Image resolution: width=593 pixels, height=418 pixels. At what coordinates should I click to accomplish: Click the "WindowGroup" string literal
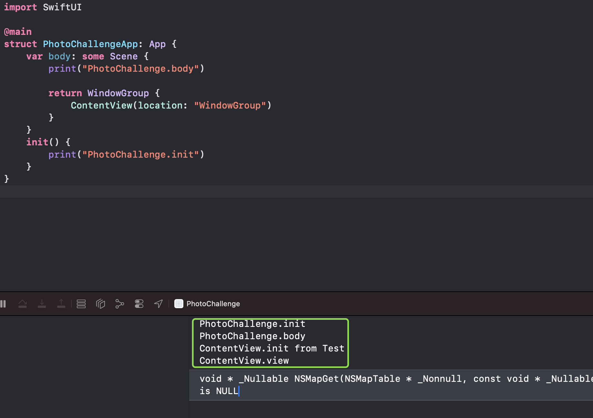tap(230, 105)
